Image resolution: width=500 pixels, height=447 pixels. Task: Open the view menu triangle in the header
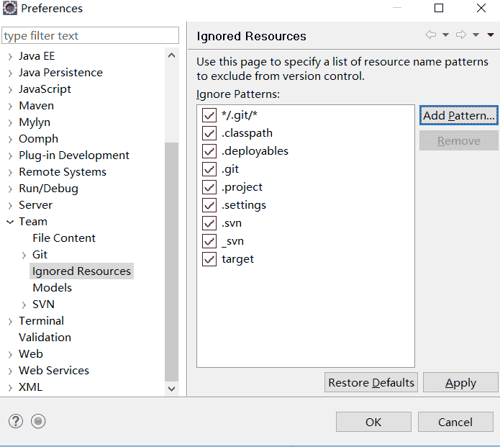491,35
